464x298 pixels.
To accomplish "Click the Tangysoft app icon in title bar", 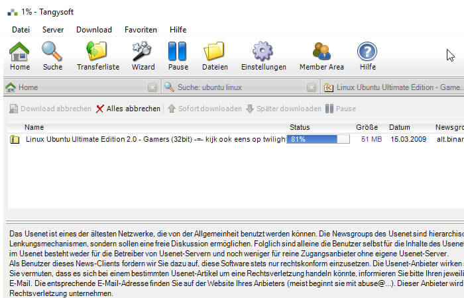I will [x=13, y=12].
